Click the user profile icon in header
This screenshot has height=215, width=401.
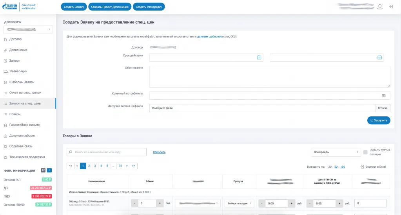point(379,7)
